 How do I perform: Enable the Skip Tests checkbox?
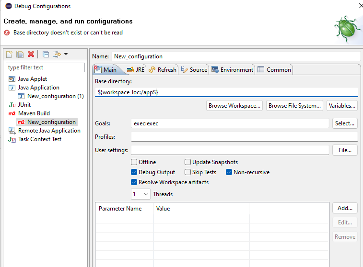click(188, 172)
